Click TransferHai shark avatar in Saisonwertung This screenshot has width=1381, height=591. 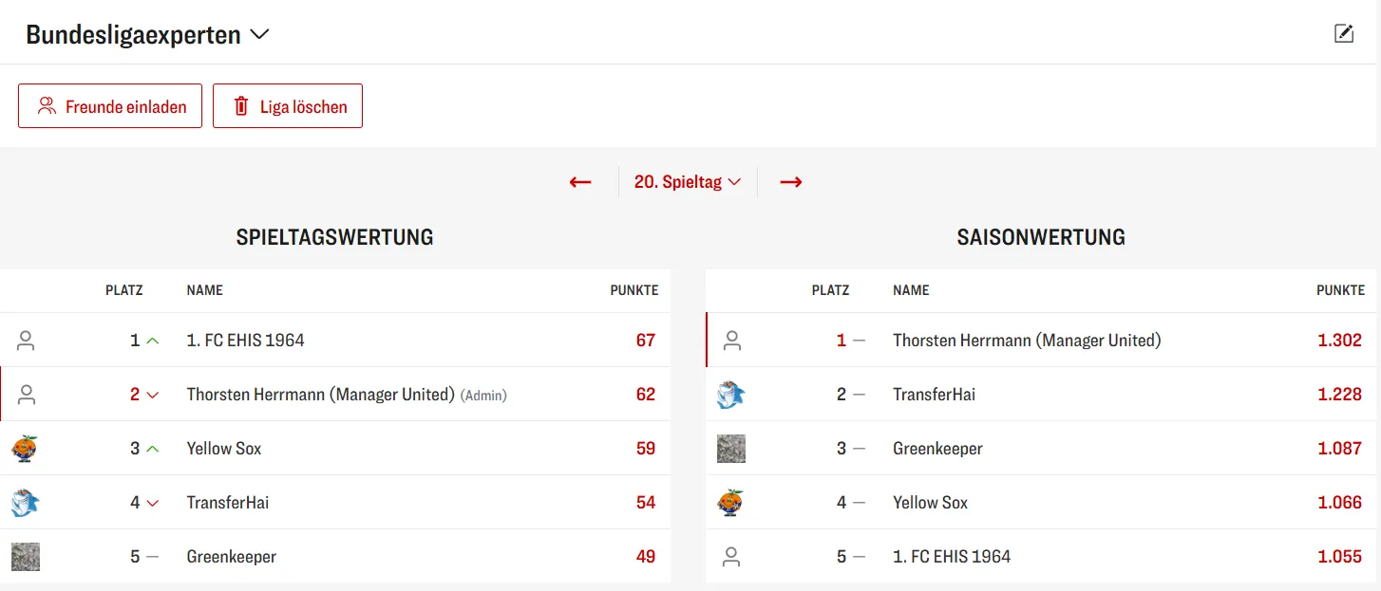[x=730, y=395]
